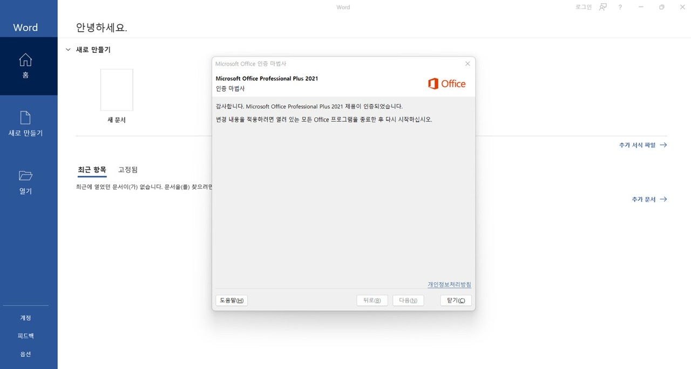Screen dimensions: 691x369
Task: Click the restart instruction line 변경 내용을 적용하려면
Action: tap(323, 120)
